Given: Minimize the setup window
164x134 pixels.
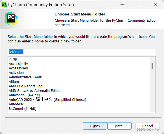Looking at the screenshot, I should (122, 4).
